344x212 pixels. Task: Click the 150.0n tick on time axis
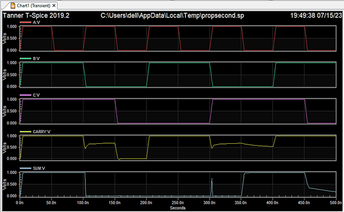(x=115, y=203)
